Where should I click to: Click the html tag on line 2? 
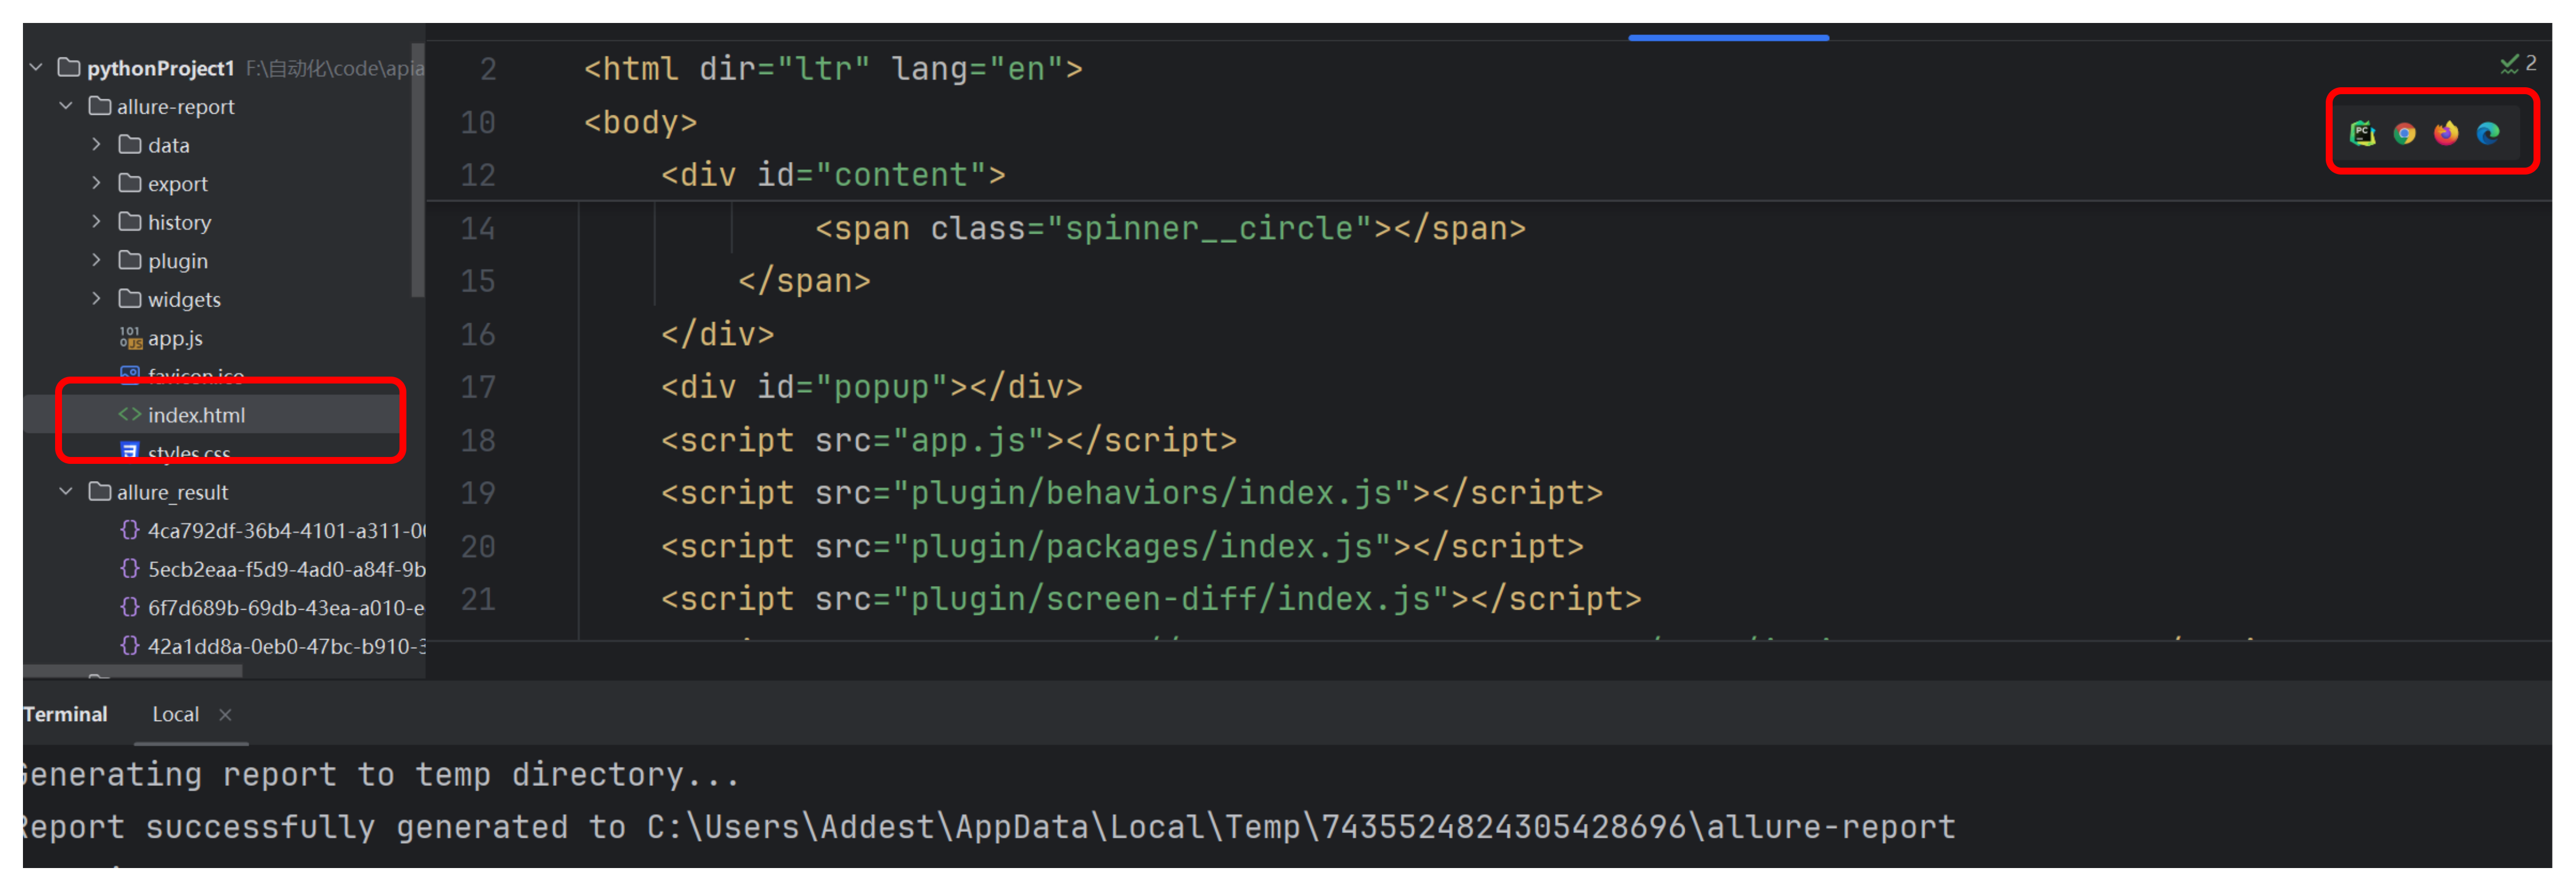pyautogui.click(x=833, y=69)
